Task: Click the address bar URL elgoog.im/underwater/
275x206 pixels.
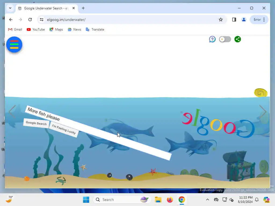Action: pyautogui.click(x=66, y=20)
